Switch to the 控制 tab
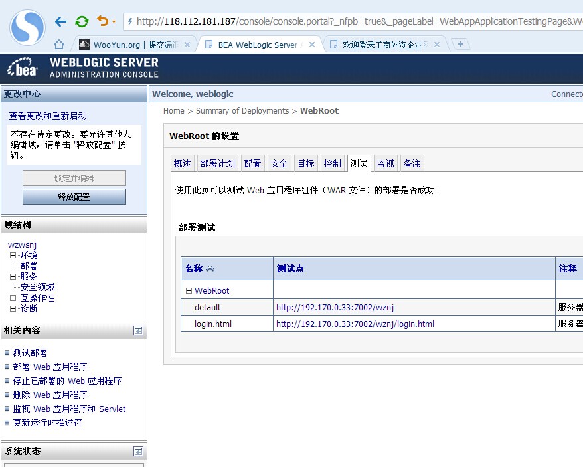583x467 pixels. point(333,163)
